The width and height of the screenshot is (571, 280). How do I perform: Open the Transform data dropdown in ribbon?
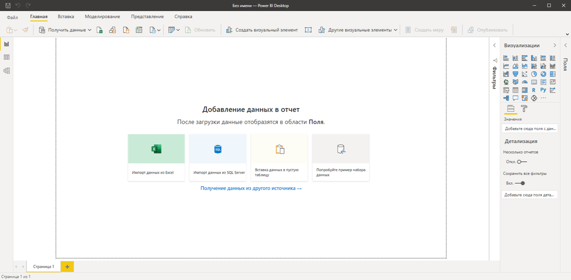[178, 30]
